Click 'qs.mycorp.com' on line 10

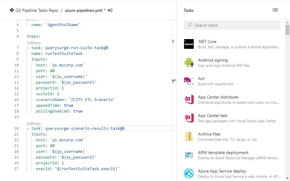point(67,65)
